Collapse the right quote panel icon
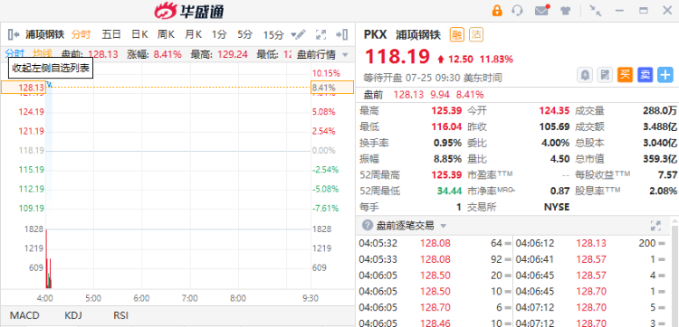Viewport: 679px width, 327px height. tap(342, 34)
